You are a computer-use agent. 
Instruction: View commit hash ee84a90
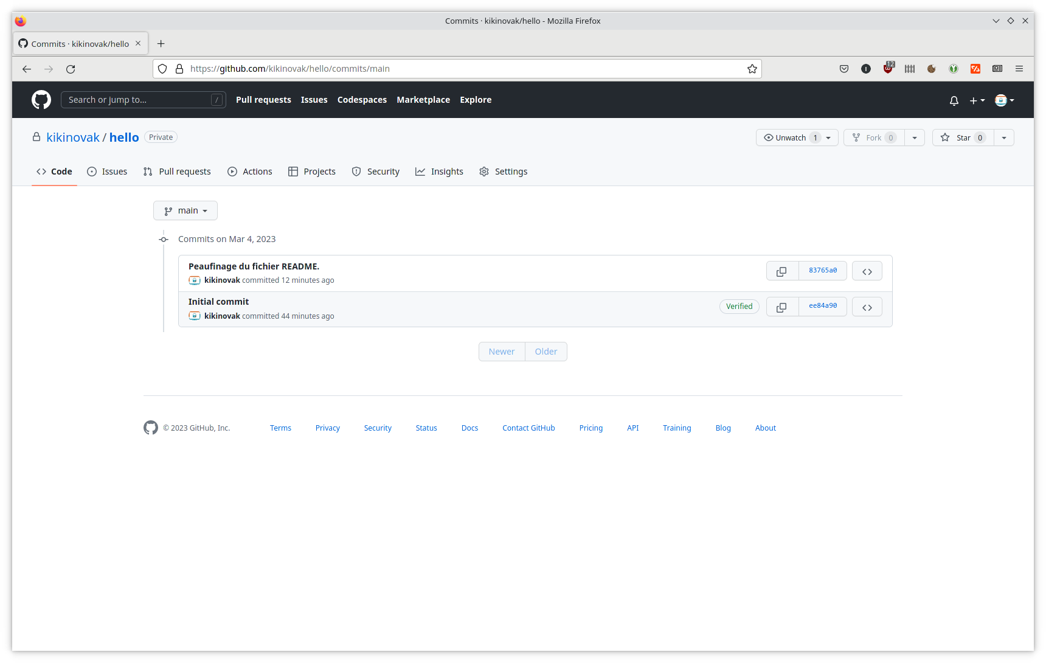[823, 307]
